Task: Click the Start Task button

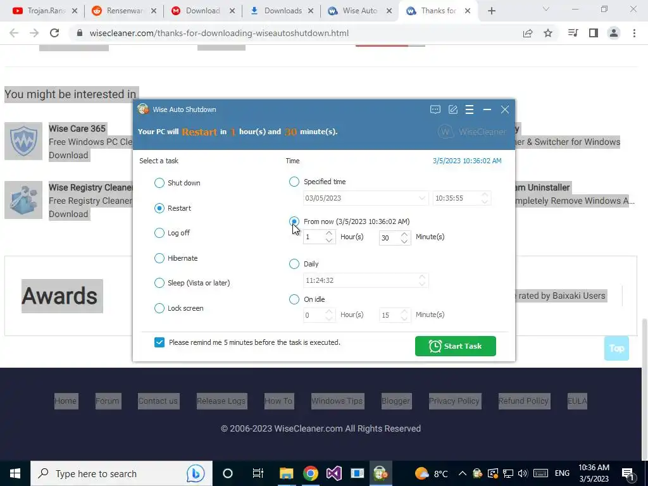Action: [x=456, y=346]
